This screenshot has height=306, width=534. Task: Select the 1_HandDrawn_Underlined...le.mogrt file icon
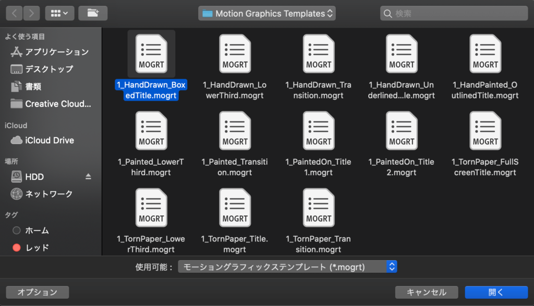402,54
